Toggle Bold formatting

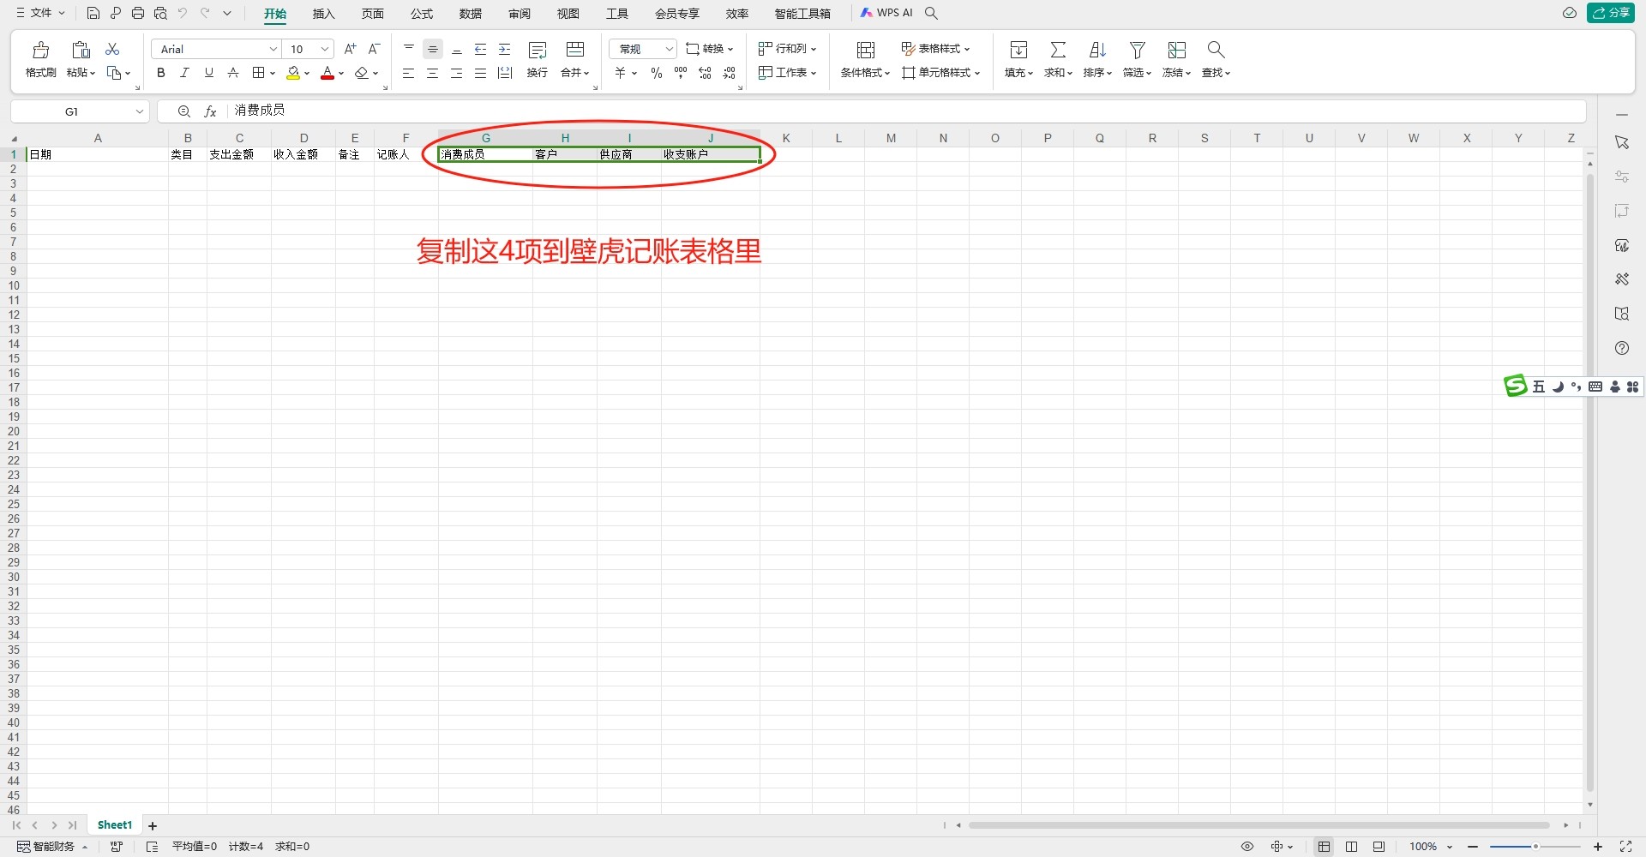[x=160, y=73]
